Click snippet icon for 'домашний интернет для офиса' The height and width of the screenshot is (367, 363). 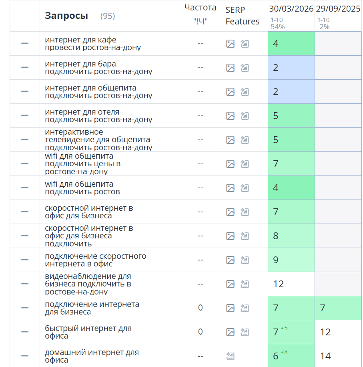tap(230, 356)
